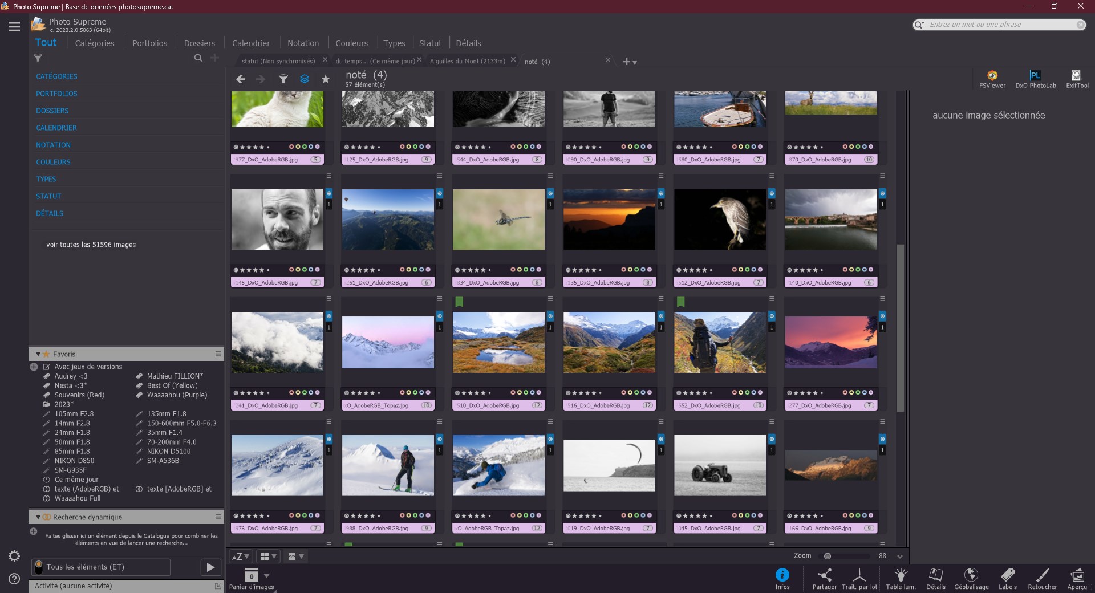Open Trait. par lot batch tool
The height and width of the screenshot is (593, 1095).
859,579
